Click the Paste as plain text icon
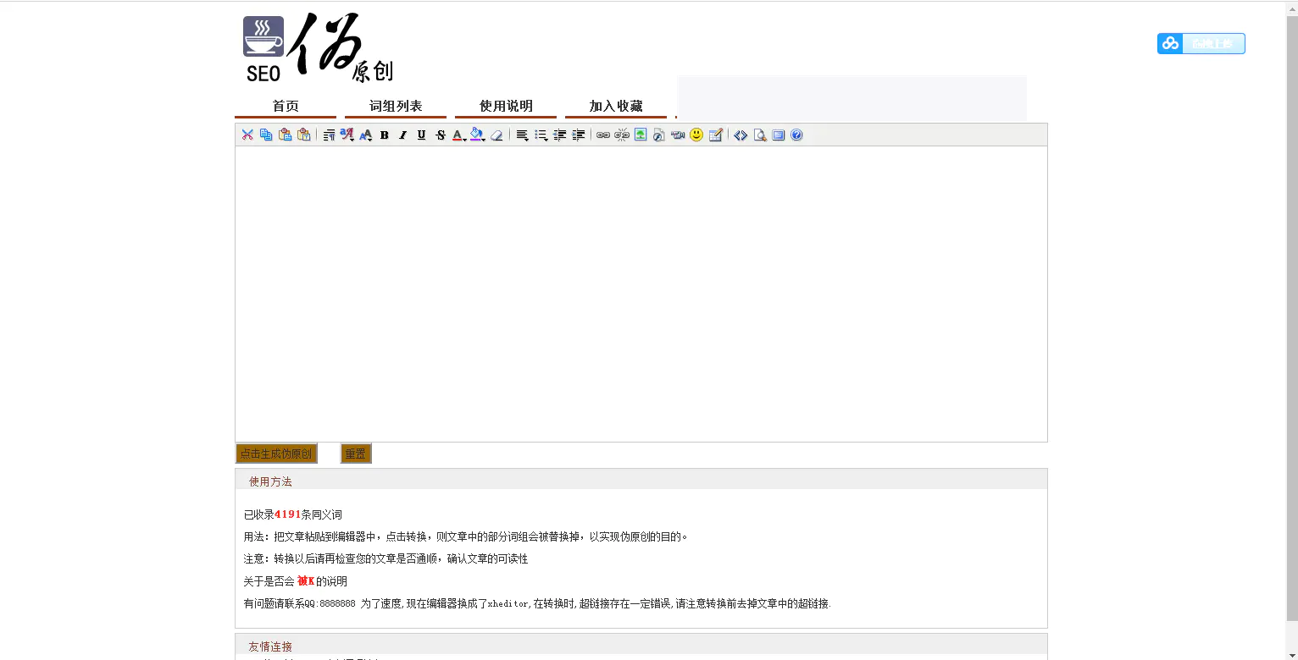The width and height of the screenshot is (1298, 660). pos(302,135)
